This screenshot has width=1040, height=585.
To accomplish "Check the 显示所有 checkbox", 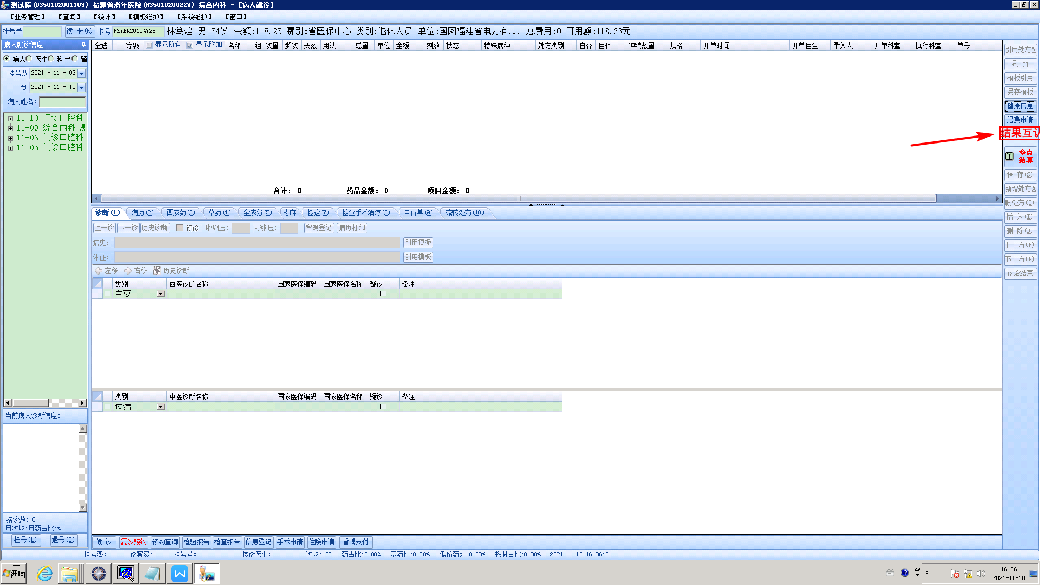I will point(149,45).
